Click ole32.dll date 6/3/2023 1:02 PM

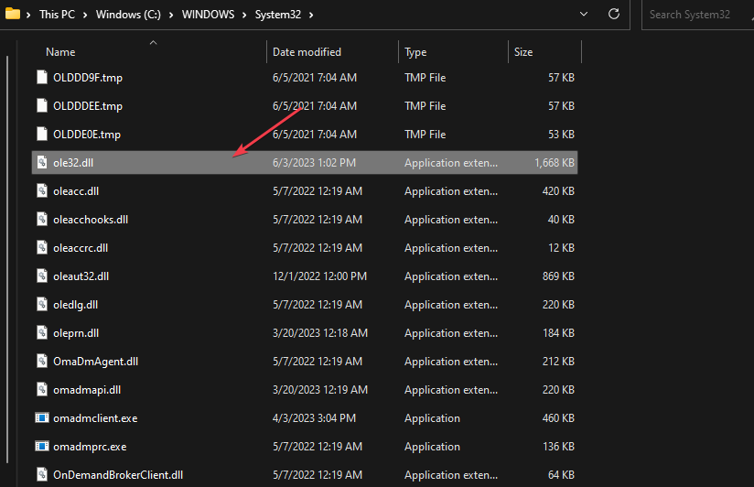314,163
